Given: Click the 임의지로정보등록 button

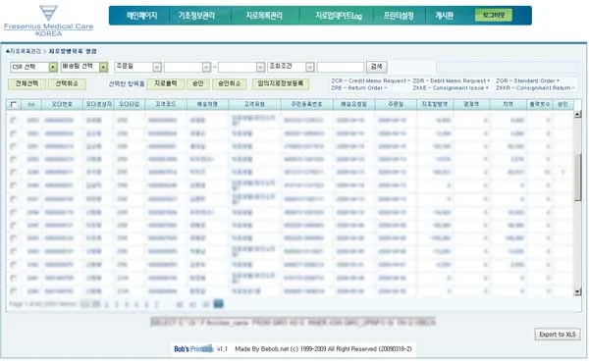Looking at the screenshot, I should [281, 83].
